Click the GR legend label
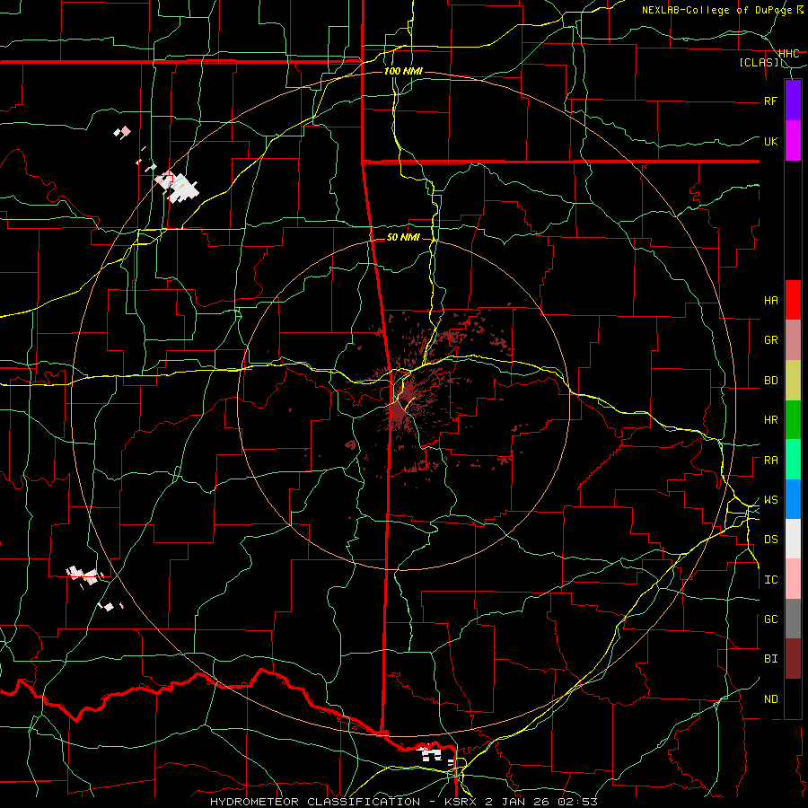Image resolution: width=808 pixels, height=808 pixels. [770, 340]
